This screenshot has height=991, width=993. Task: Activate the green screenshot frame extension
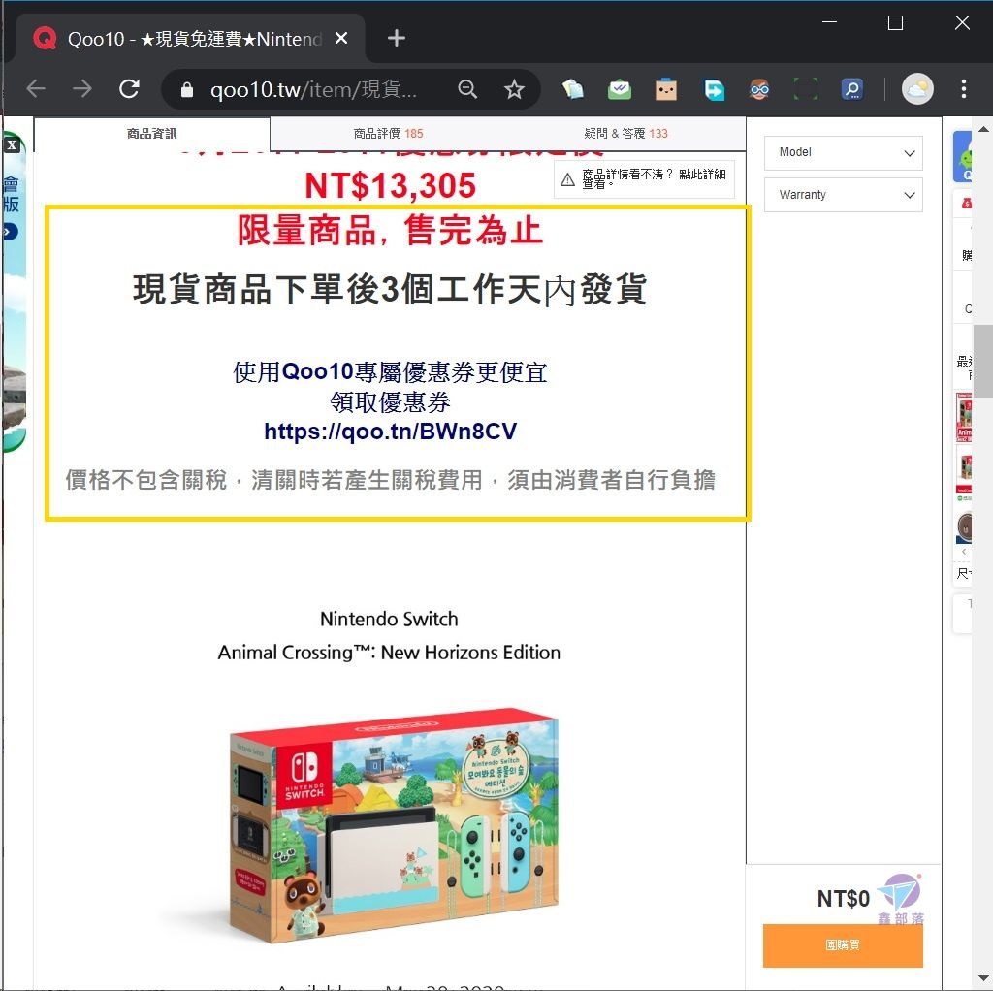pos(806,89)
